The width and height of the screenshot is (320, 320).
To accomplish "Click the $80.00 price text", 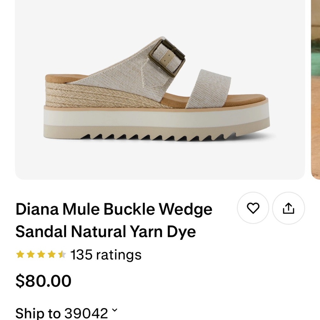I will point(44,280).
